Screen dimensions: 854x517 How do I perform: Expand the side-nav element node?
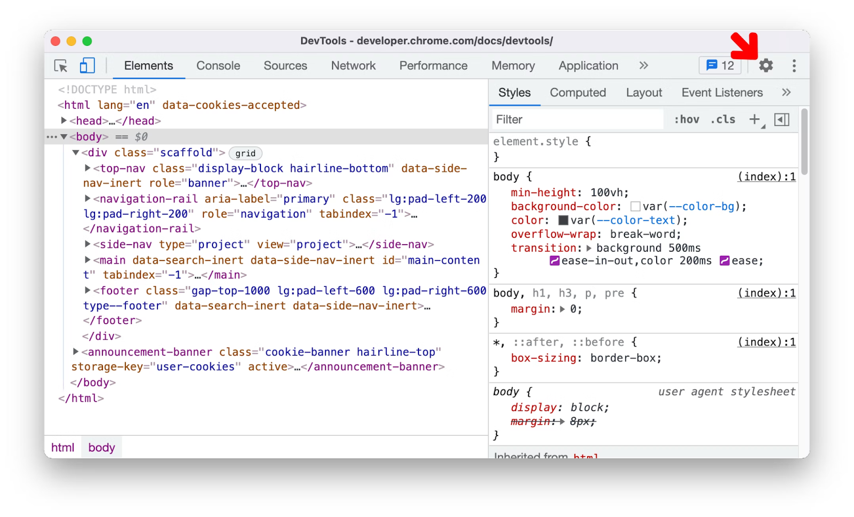(x=88, y=244)
